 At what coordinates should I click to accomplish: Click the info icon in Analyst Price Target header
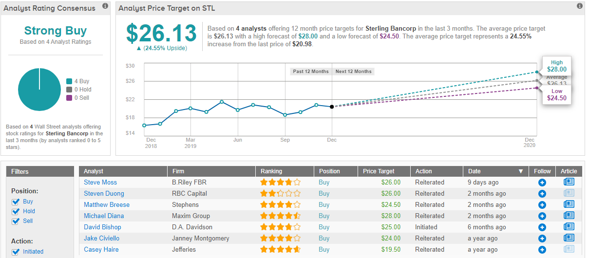[579, 6]
